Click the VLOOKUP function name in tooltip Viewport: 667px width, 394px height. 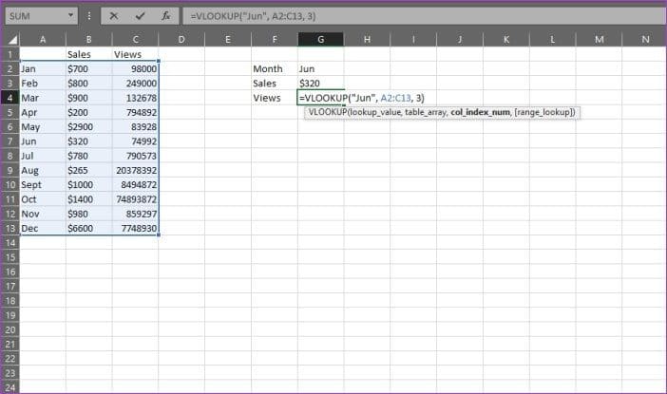point(327,112)
